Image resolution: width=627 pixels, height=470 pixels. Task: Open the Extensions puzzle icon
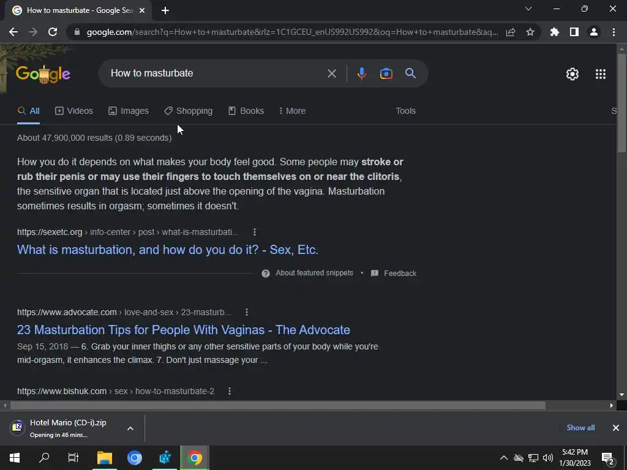pos(555,32)
